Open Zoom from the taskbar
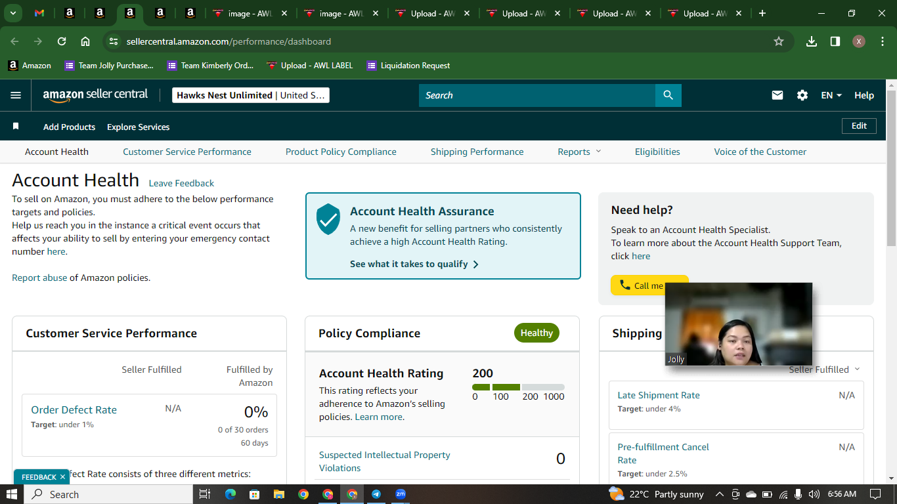Viewport: 897px width, 504px height. click(401, 494)
